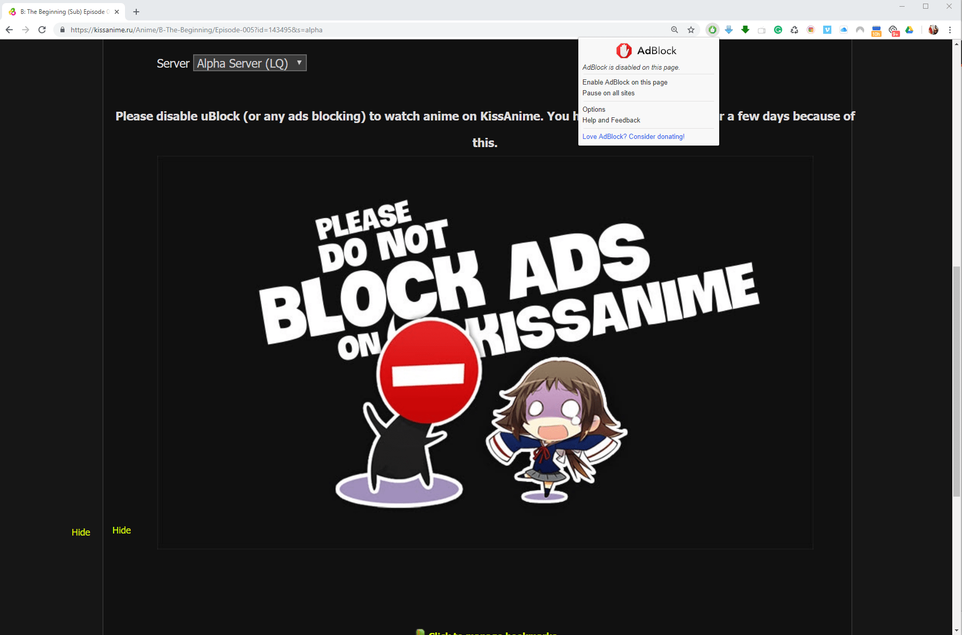962x635 pixels.
Task: Open the Chrome profile avatar
Action: (933, 30)
